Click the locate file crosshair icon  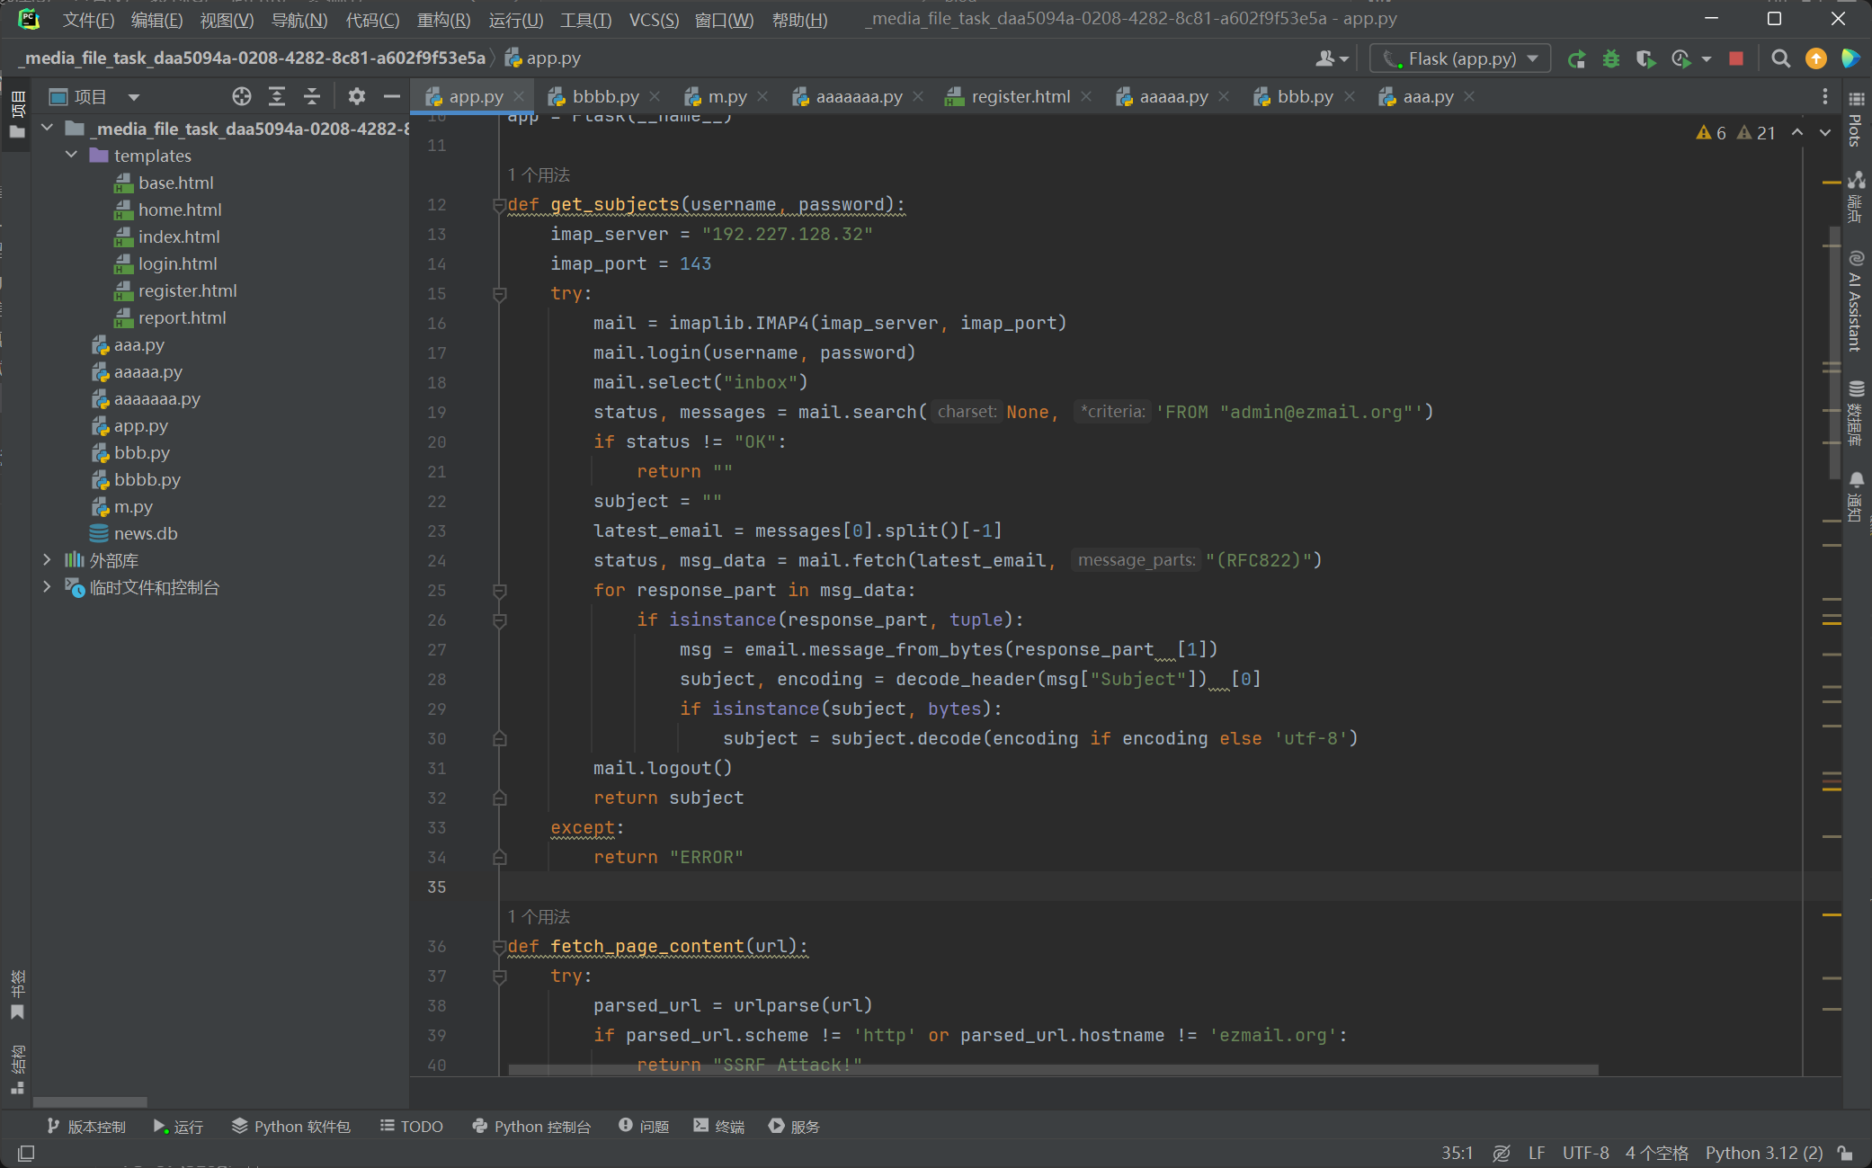coord(241,96)
